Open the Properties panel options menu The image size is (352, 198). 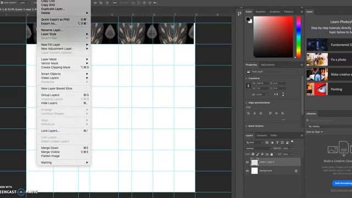point(301,65)
